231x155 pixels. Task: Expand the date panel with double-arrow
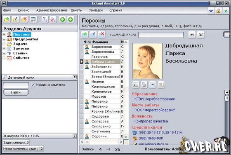coord(75,136)
